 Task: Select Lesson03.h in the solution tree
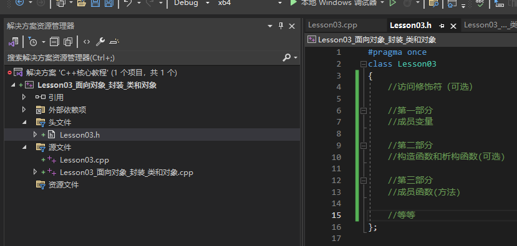[80, 135]
